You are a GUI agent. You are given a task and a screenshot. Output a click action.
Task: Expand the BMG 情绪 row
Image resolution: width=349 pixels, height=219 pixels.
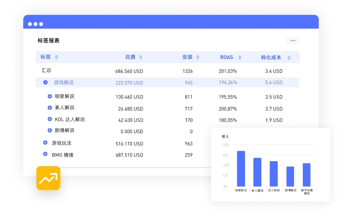coord(45,155)
